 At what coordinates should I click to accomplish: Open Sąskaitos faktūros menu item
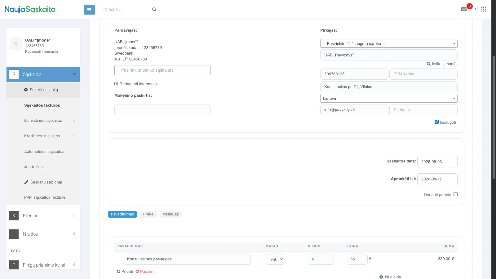click(x=43, y=105)
